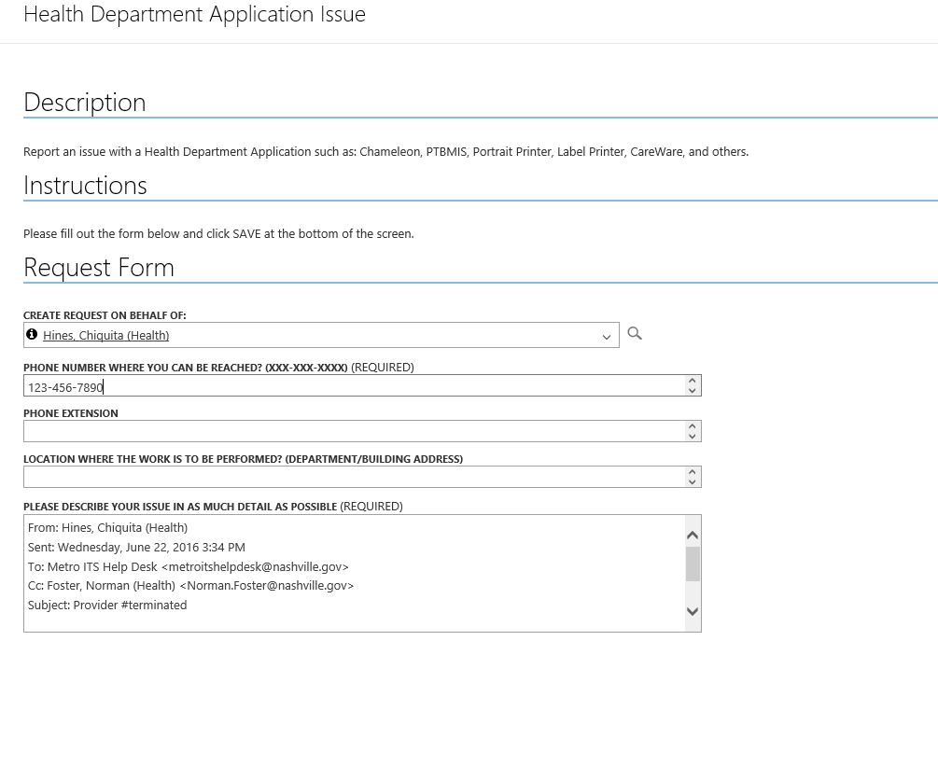938x766 pixels.
Task: Click the issue description scrollbar thumb
Action: coord(693,564)
